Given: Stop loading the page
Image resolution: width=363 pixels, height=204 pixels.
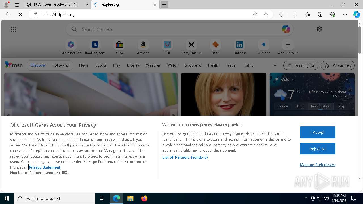Looking at the screenshot, I should tap(20, 14).
